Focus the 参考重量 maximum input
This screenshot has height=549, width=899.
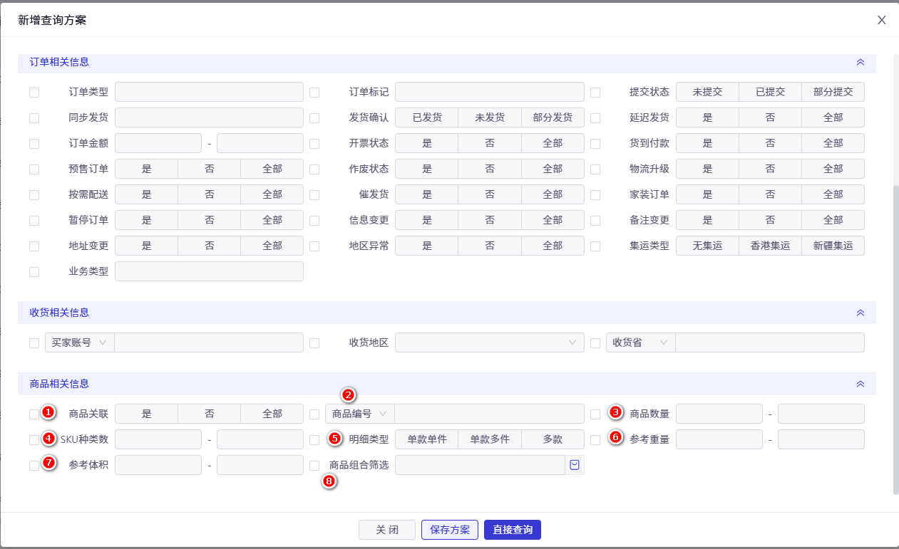[x=821, y=439]
